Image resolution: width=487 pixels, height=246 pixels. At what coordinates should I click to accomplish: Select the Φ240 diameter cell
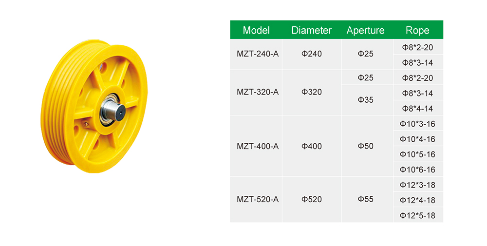(x=312, y=54)
